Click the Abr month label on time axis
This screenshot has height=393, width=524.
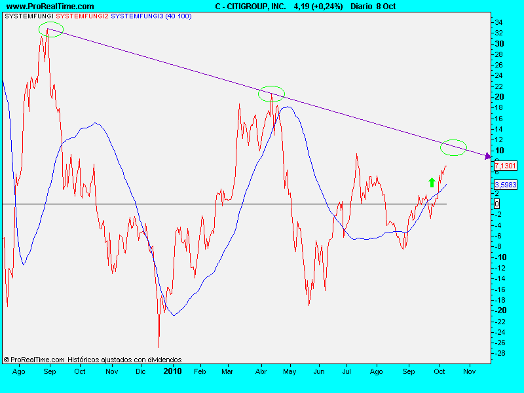pos(261,371)
